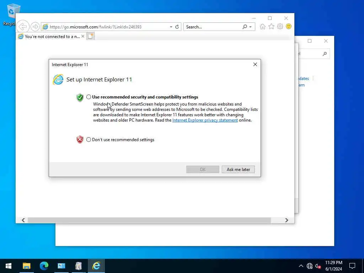Open IE Home page icon
Viewport: 364px width, 273px height.
(263, 27)
